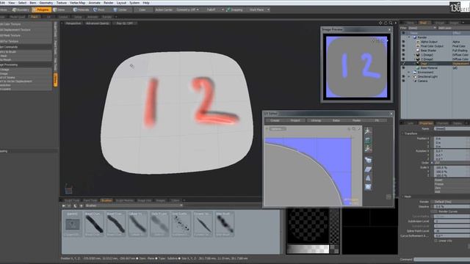470x264 pixels.
Task: Click the Image Preview thumbnail
Action: [x=356, y=67]
